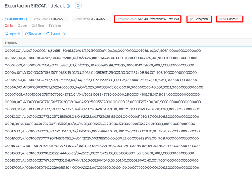Expand the Diseño selector
252x171 pixels.
pyautogui.click(x=229, y=19)
